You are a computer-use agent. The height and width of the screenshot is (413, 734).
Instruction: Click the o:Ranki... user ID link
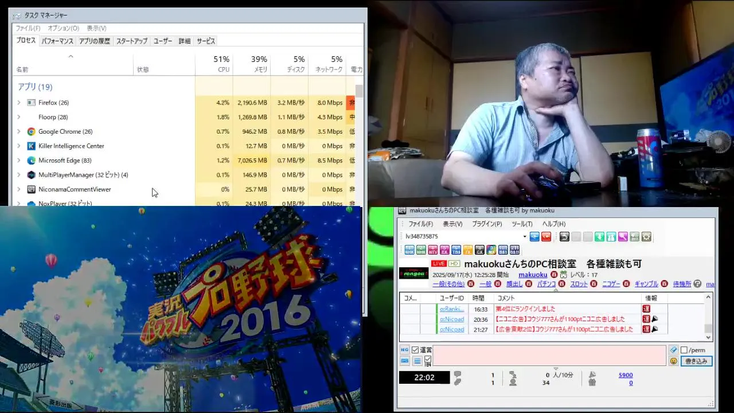coord(452,309)
